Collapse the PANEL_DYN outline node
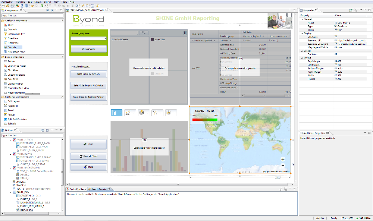Image resolution: width=373 pixels, height=221 pixels. (x=10, y=192)
